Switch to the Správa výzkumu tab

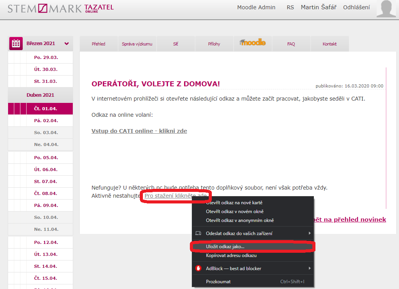[x=137, y=44]
